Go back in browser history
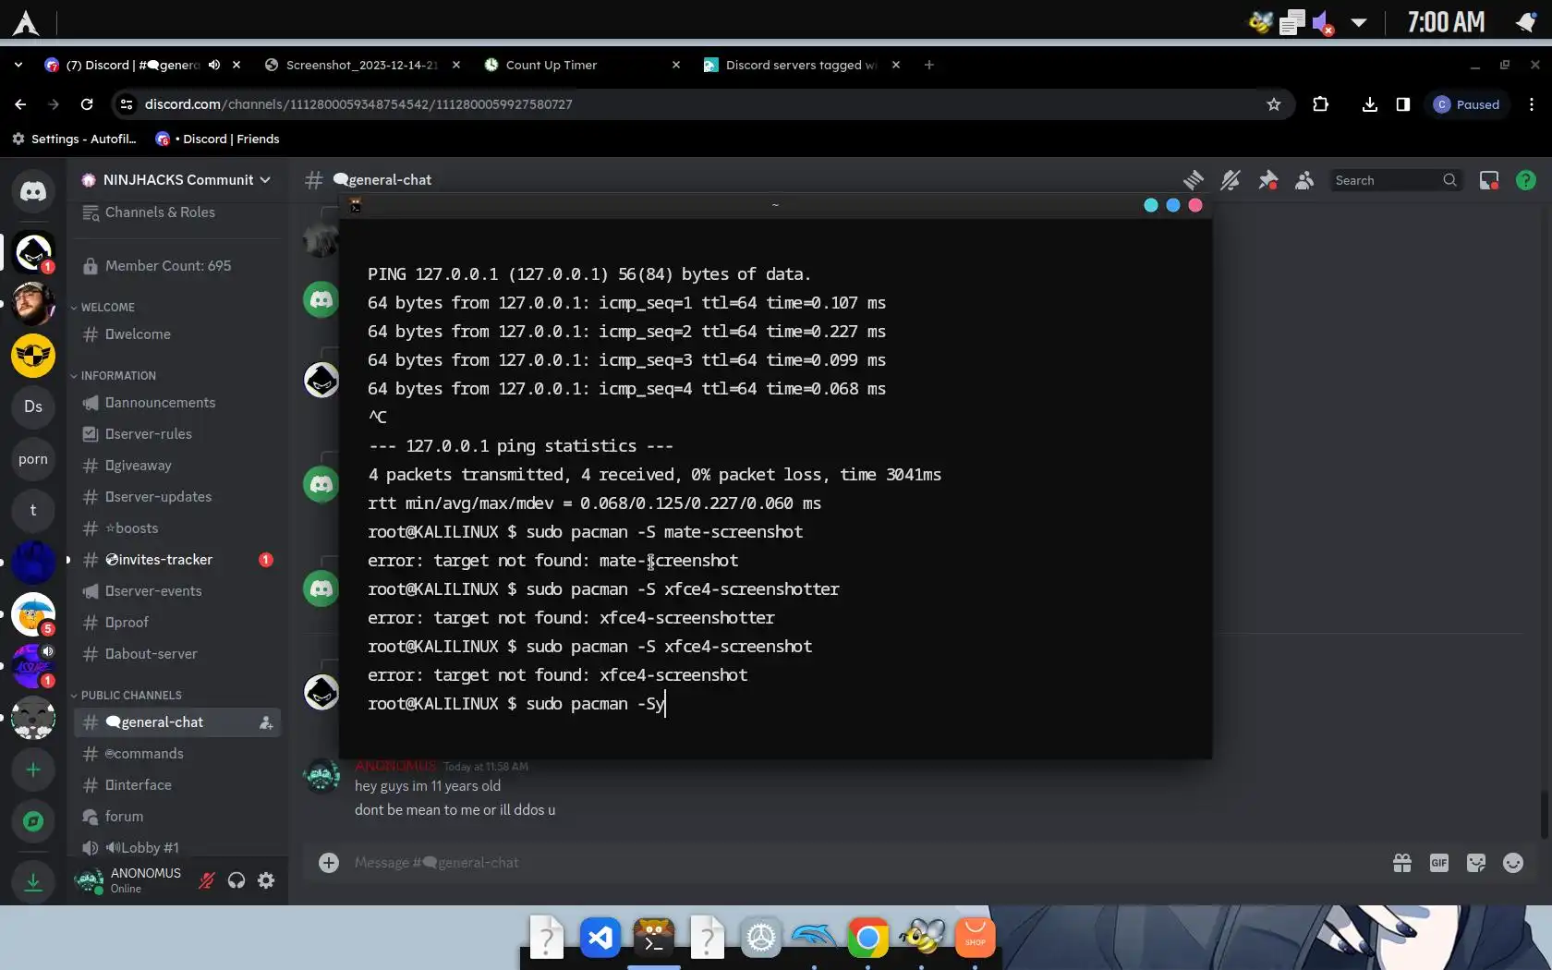The height and width of the screenshot is (970, 1552). pos(20,104)
